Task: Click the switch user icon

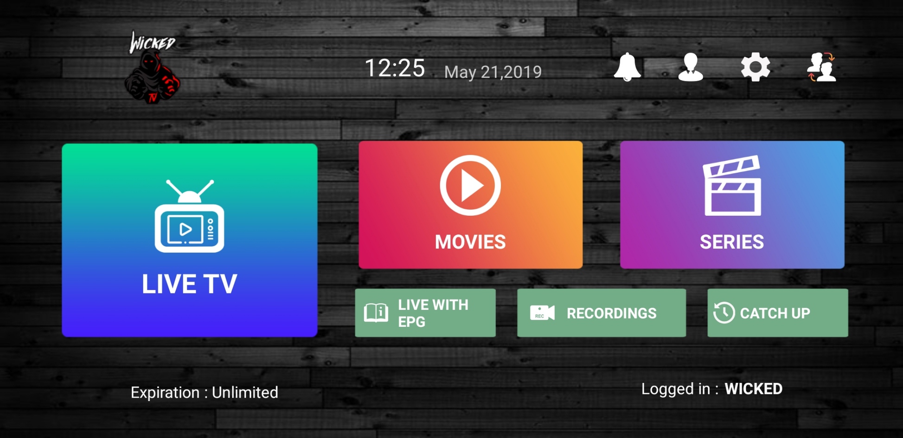Action: point(821,68)
